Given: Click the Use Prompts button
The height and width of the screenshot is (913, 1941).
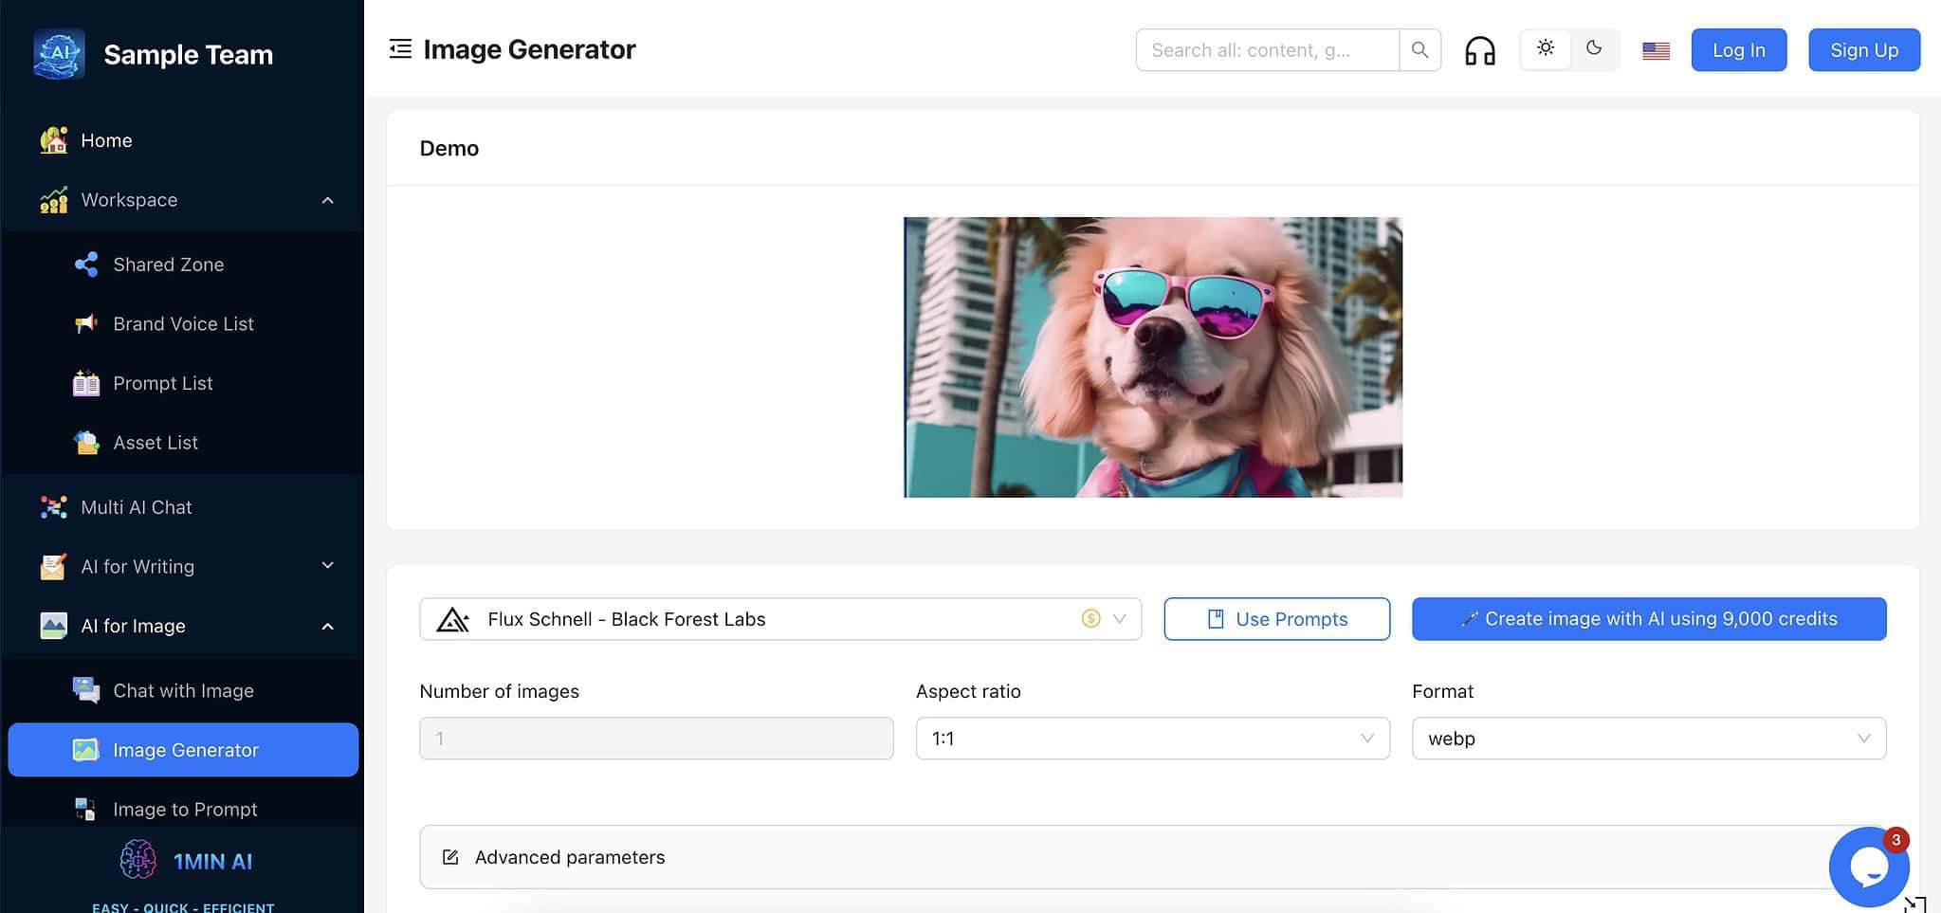Looking at the screenshot, I should point(1275,618).
